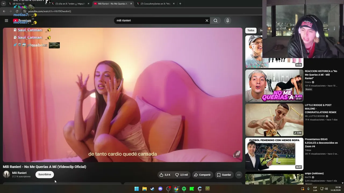Open Presentamos IDEAS ILEGALES video title
The height and width of the screenshot is (193, 344).
[x=321, y=143]
